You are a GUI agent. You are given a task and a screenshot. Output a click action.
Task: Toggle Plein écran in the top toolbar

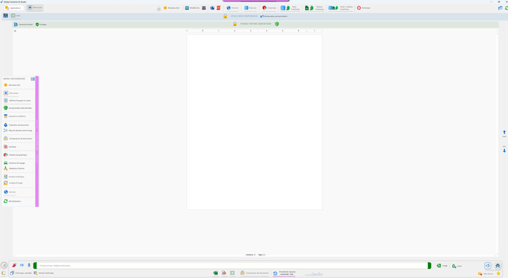point(35,7)
